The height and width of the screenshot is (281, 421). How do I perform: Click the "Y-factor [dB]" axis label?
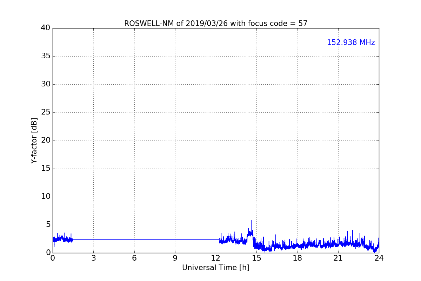(34, 140)
